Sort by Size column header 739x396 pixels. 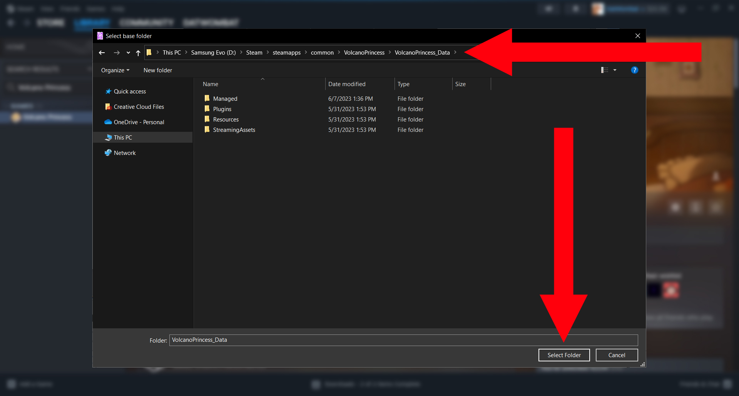pyautogui.click(x=460, y=84)
